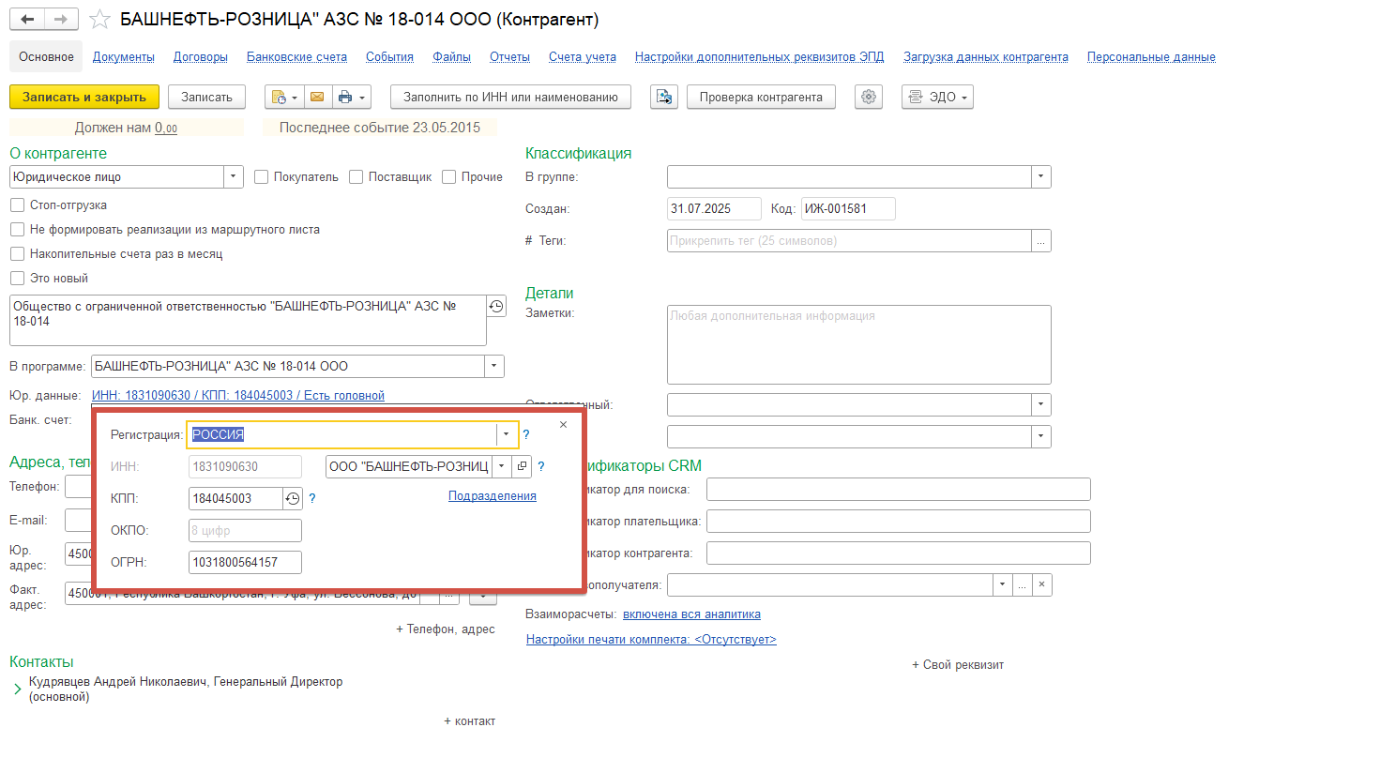This screenshot has width=1380, height=773.
Task: Click Код field ИЖ-001581
Action: [x=848, y=208]
